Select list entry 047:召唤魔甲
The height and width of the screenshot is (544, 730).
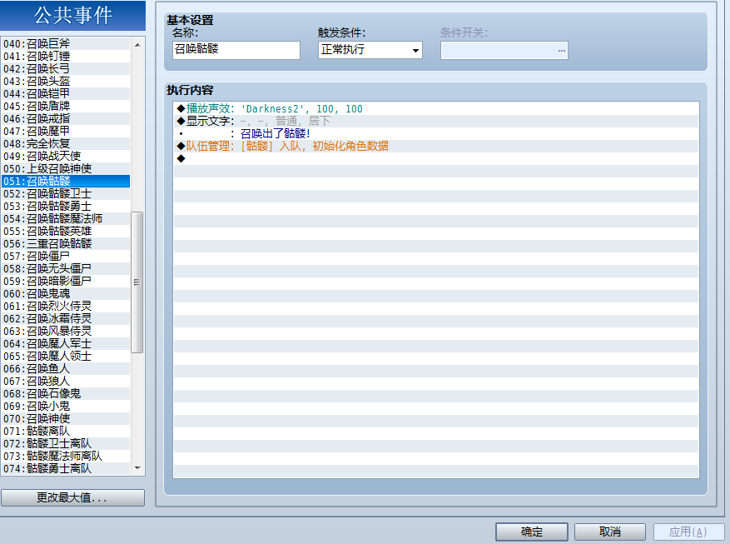66,132
